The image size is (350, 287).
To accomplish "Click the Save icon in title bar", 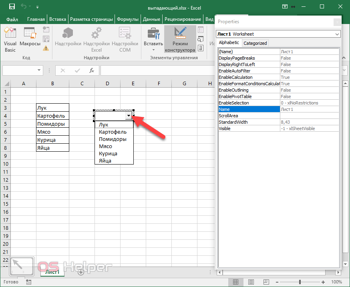I will click(12, 7).
